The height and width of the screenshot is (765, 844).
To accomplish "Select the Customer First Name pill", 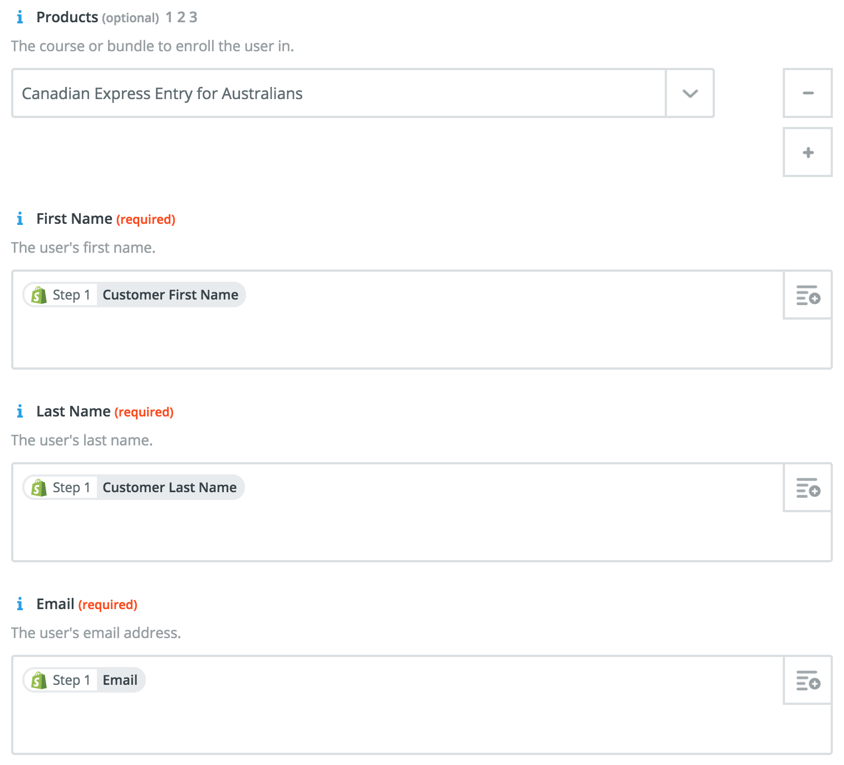I will [134, 295].
